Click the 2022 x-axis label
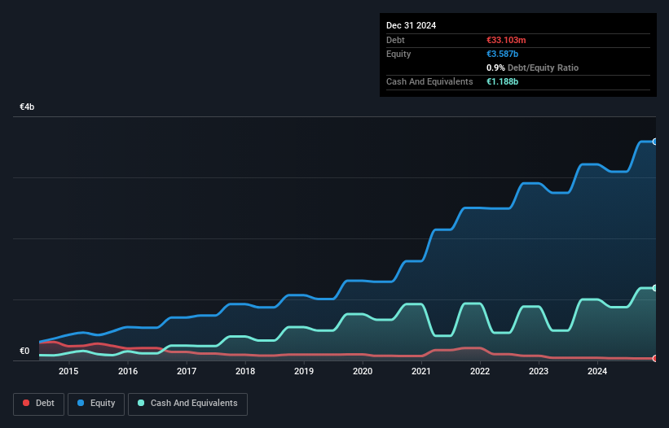 tap(480, 371)
